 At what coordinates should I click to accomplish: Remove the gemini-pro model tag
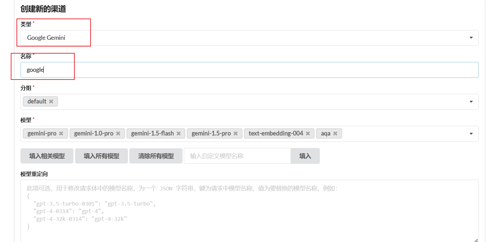point(61,133)
